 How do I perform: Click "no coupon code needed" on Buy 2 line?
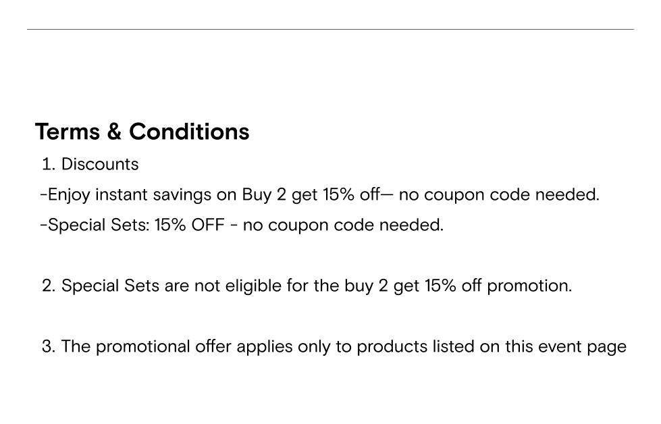(499, 195)
